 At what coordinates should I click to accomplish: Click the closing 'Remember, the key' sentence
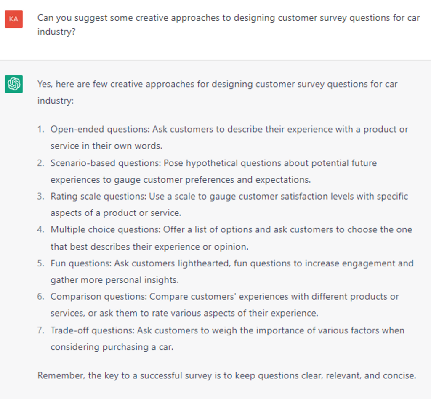point(227,375)
